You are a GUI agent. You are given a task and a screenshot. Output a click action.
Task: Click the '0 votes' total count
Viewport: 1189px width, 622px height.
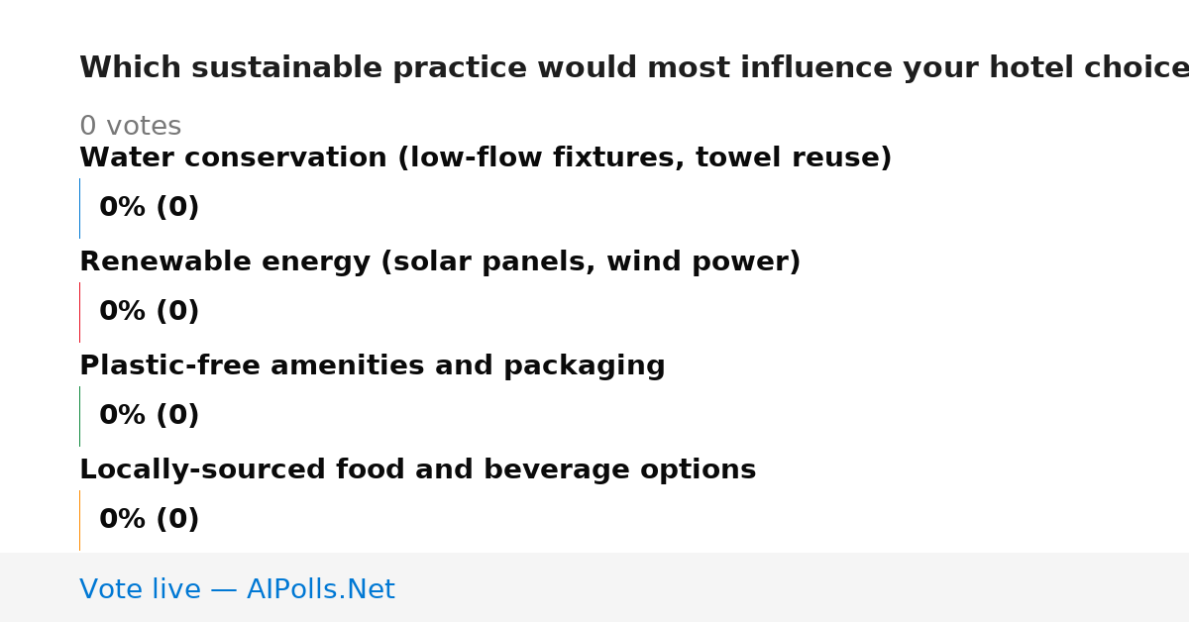(130, 127)
